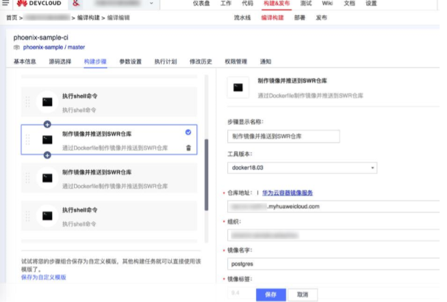Screen dimensions: 447x302
Task: Open the 构建&发布 top menu
Action: (277, 3)
